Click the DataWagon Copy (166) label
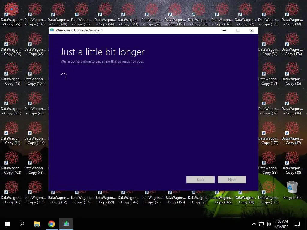 pos(222,200)
